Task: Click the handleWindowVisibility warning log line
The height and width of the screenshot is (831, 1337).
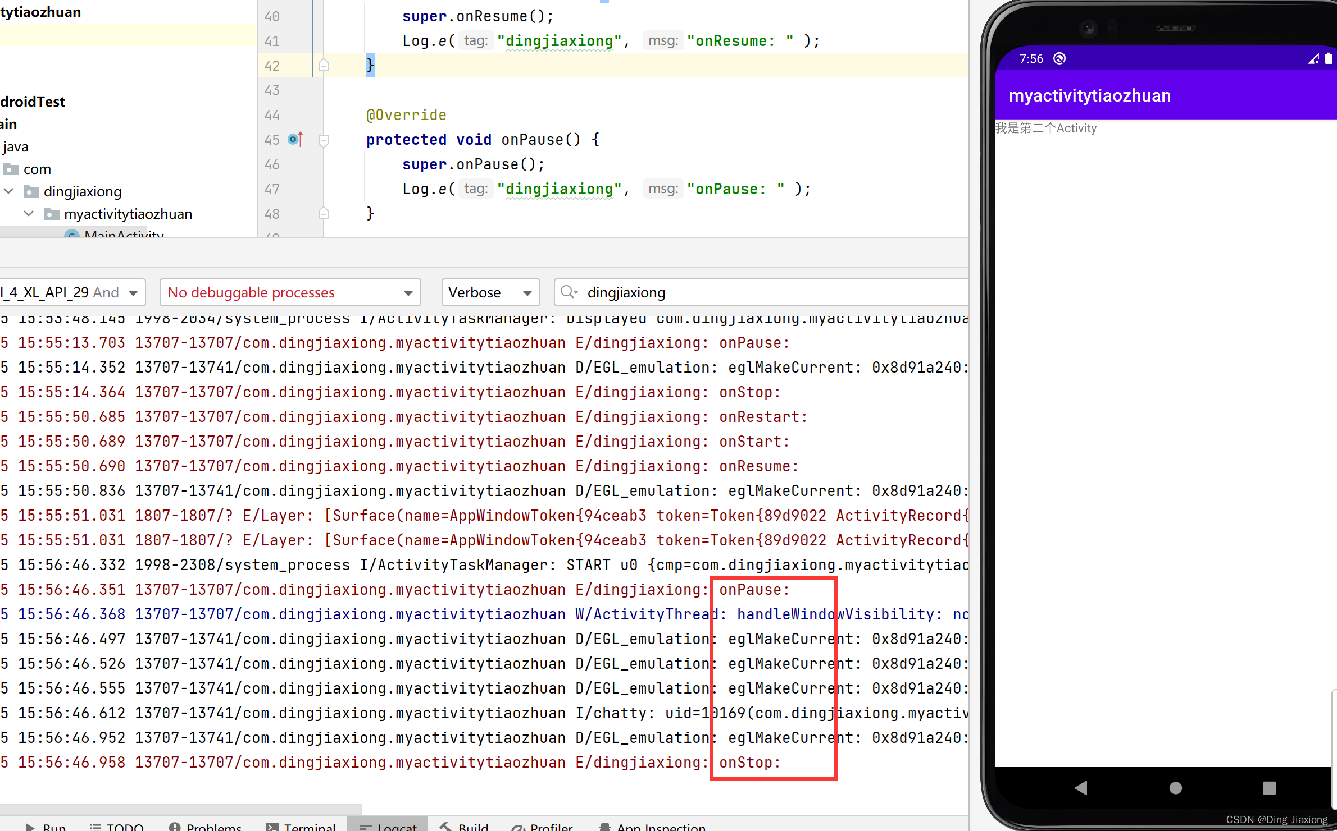Action: click(x=484, y=614)
